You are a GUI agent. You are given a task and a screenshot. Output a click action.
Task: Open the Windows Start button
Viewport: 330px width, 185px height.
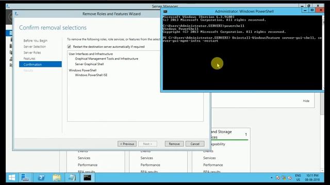point(12,178)
